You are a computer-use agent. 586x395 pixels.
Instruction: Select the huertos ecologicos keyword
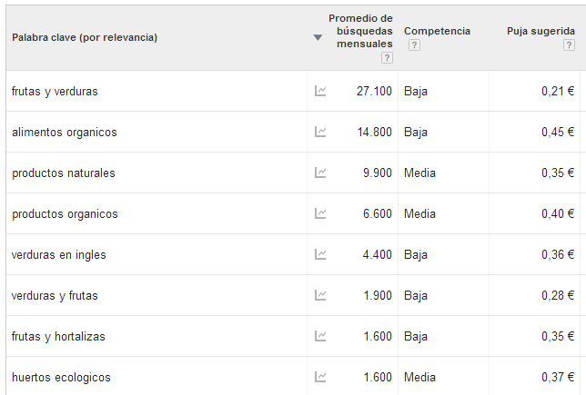pyautogui.click(x=61, y=378)
